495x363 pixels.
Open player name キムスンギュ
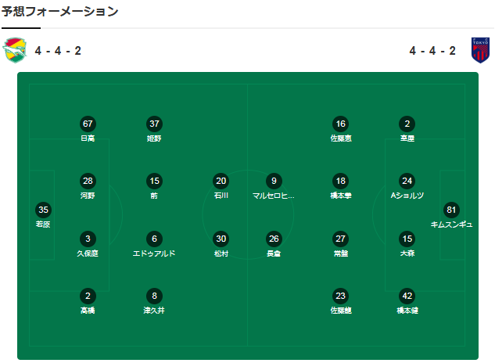tap(451, 225)
